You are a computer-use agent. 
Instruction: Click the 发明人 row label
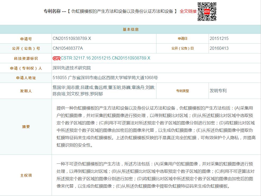point(26,91)
